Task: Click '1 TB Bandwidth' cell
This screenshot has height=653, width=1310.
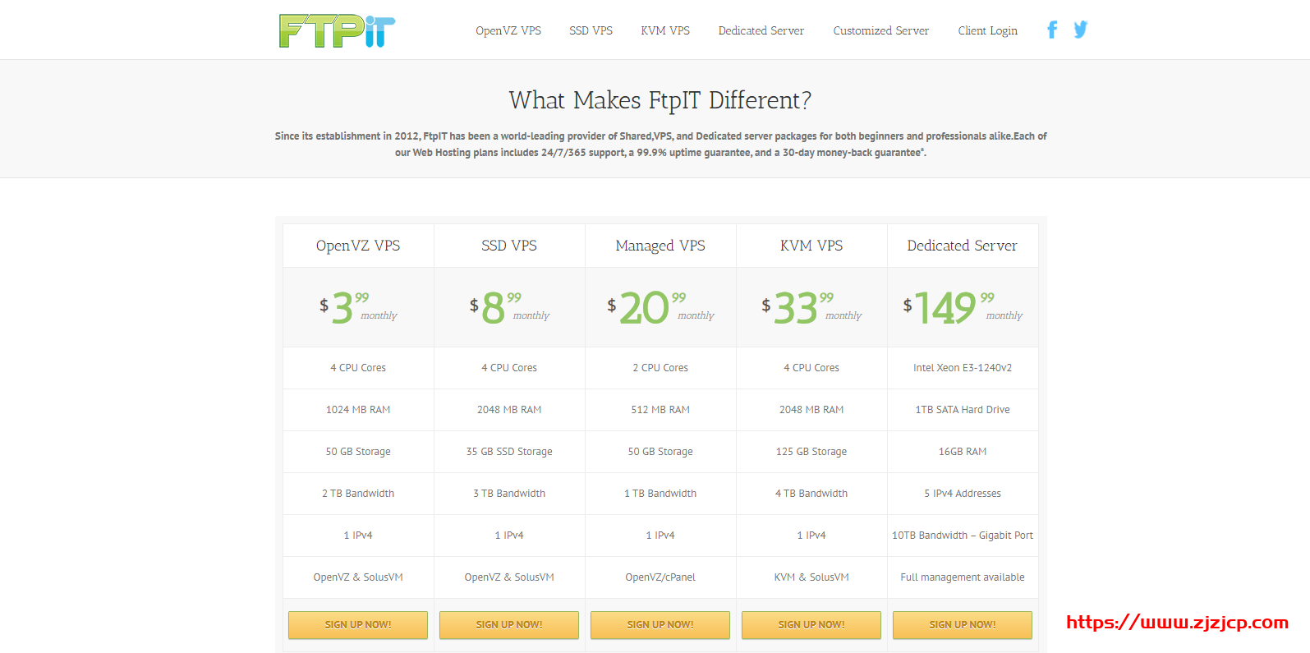Action: tap(660, 494)
